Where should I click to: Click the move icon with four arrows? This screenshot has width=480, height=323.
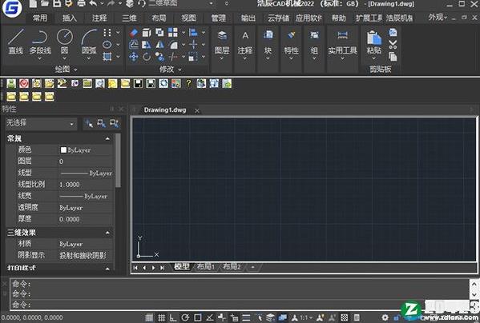coord(134,57)
